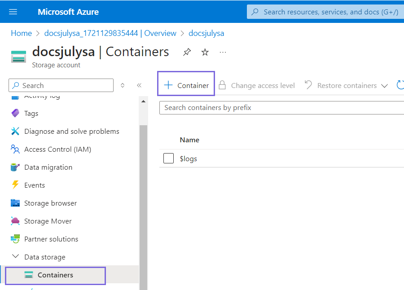Open Storage Mover from the sidebar
404x290 pixels.
pyautogui.click(x=48, y=221)
